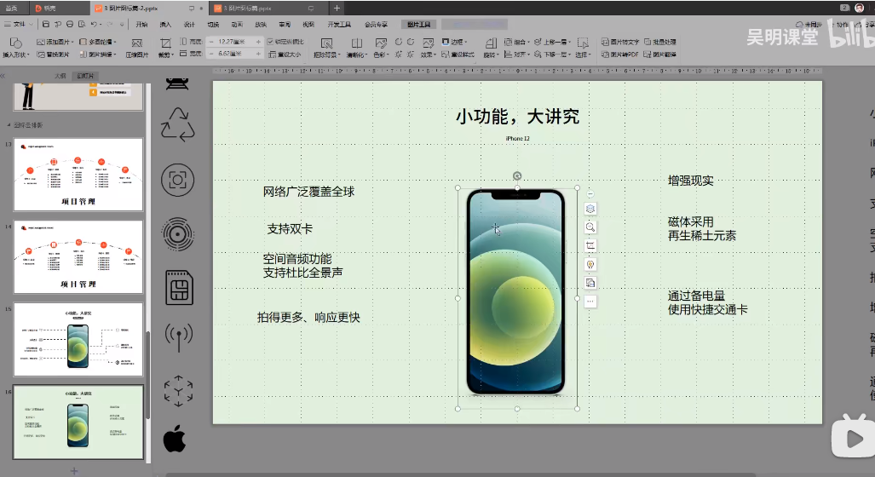Decrease picture width with minus stepper
This screenshot has width=875, height=477.
point(211,54)
